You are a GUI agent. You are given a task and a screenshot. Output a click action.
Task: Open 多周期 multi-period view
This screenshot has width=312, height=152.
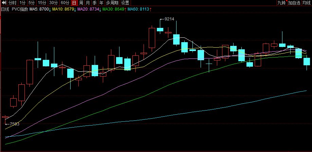112,3
